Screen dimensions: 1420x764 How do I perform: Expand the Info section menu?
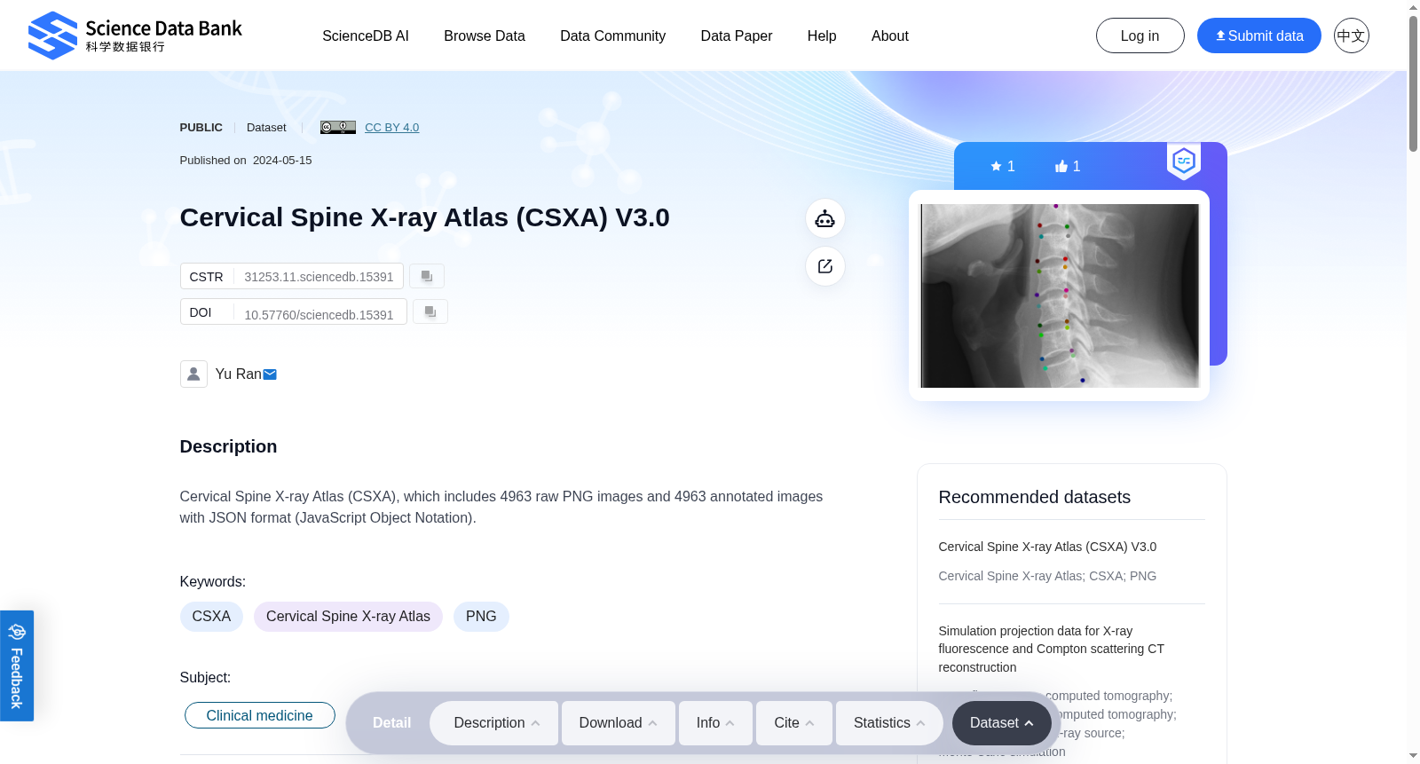(715, 723)
